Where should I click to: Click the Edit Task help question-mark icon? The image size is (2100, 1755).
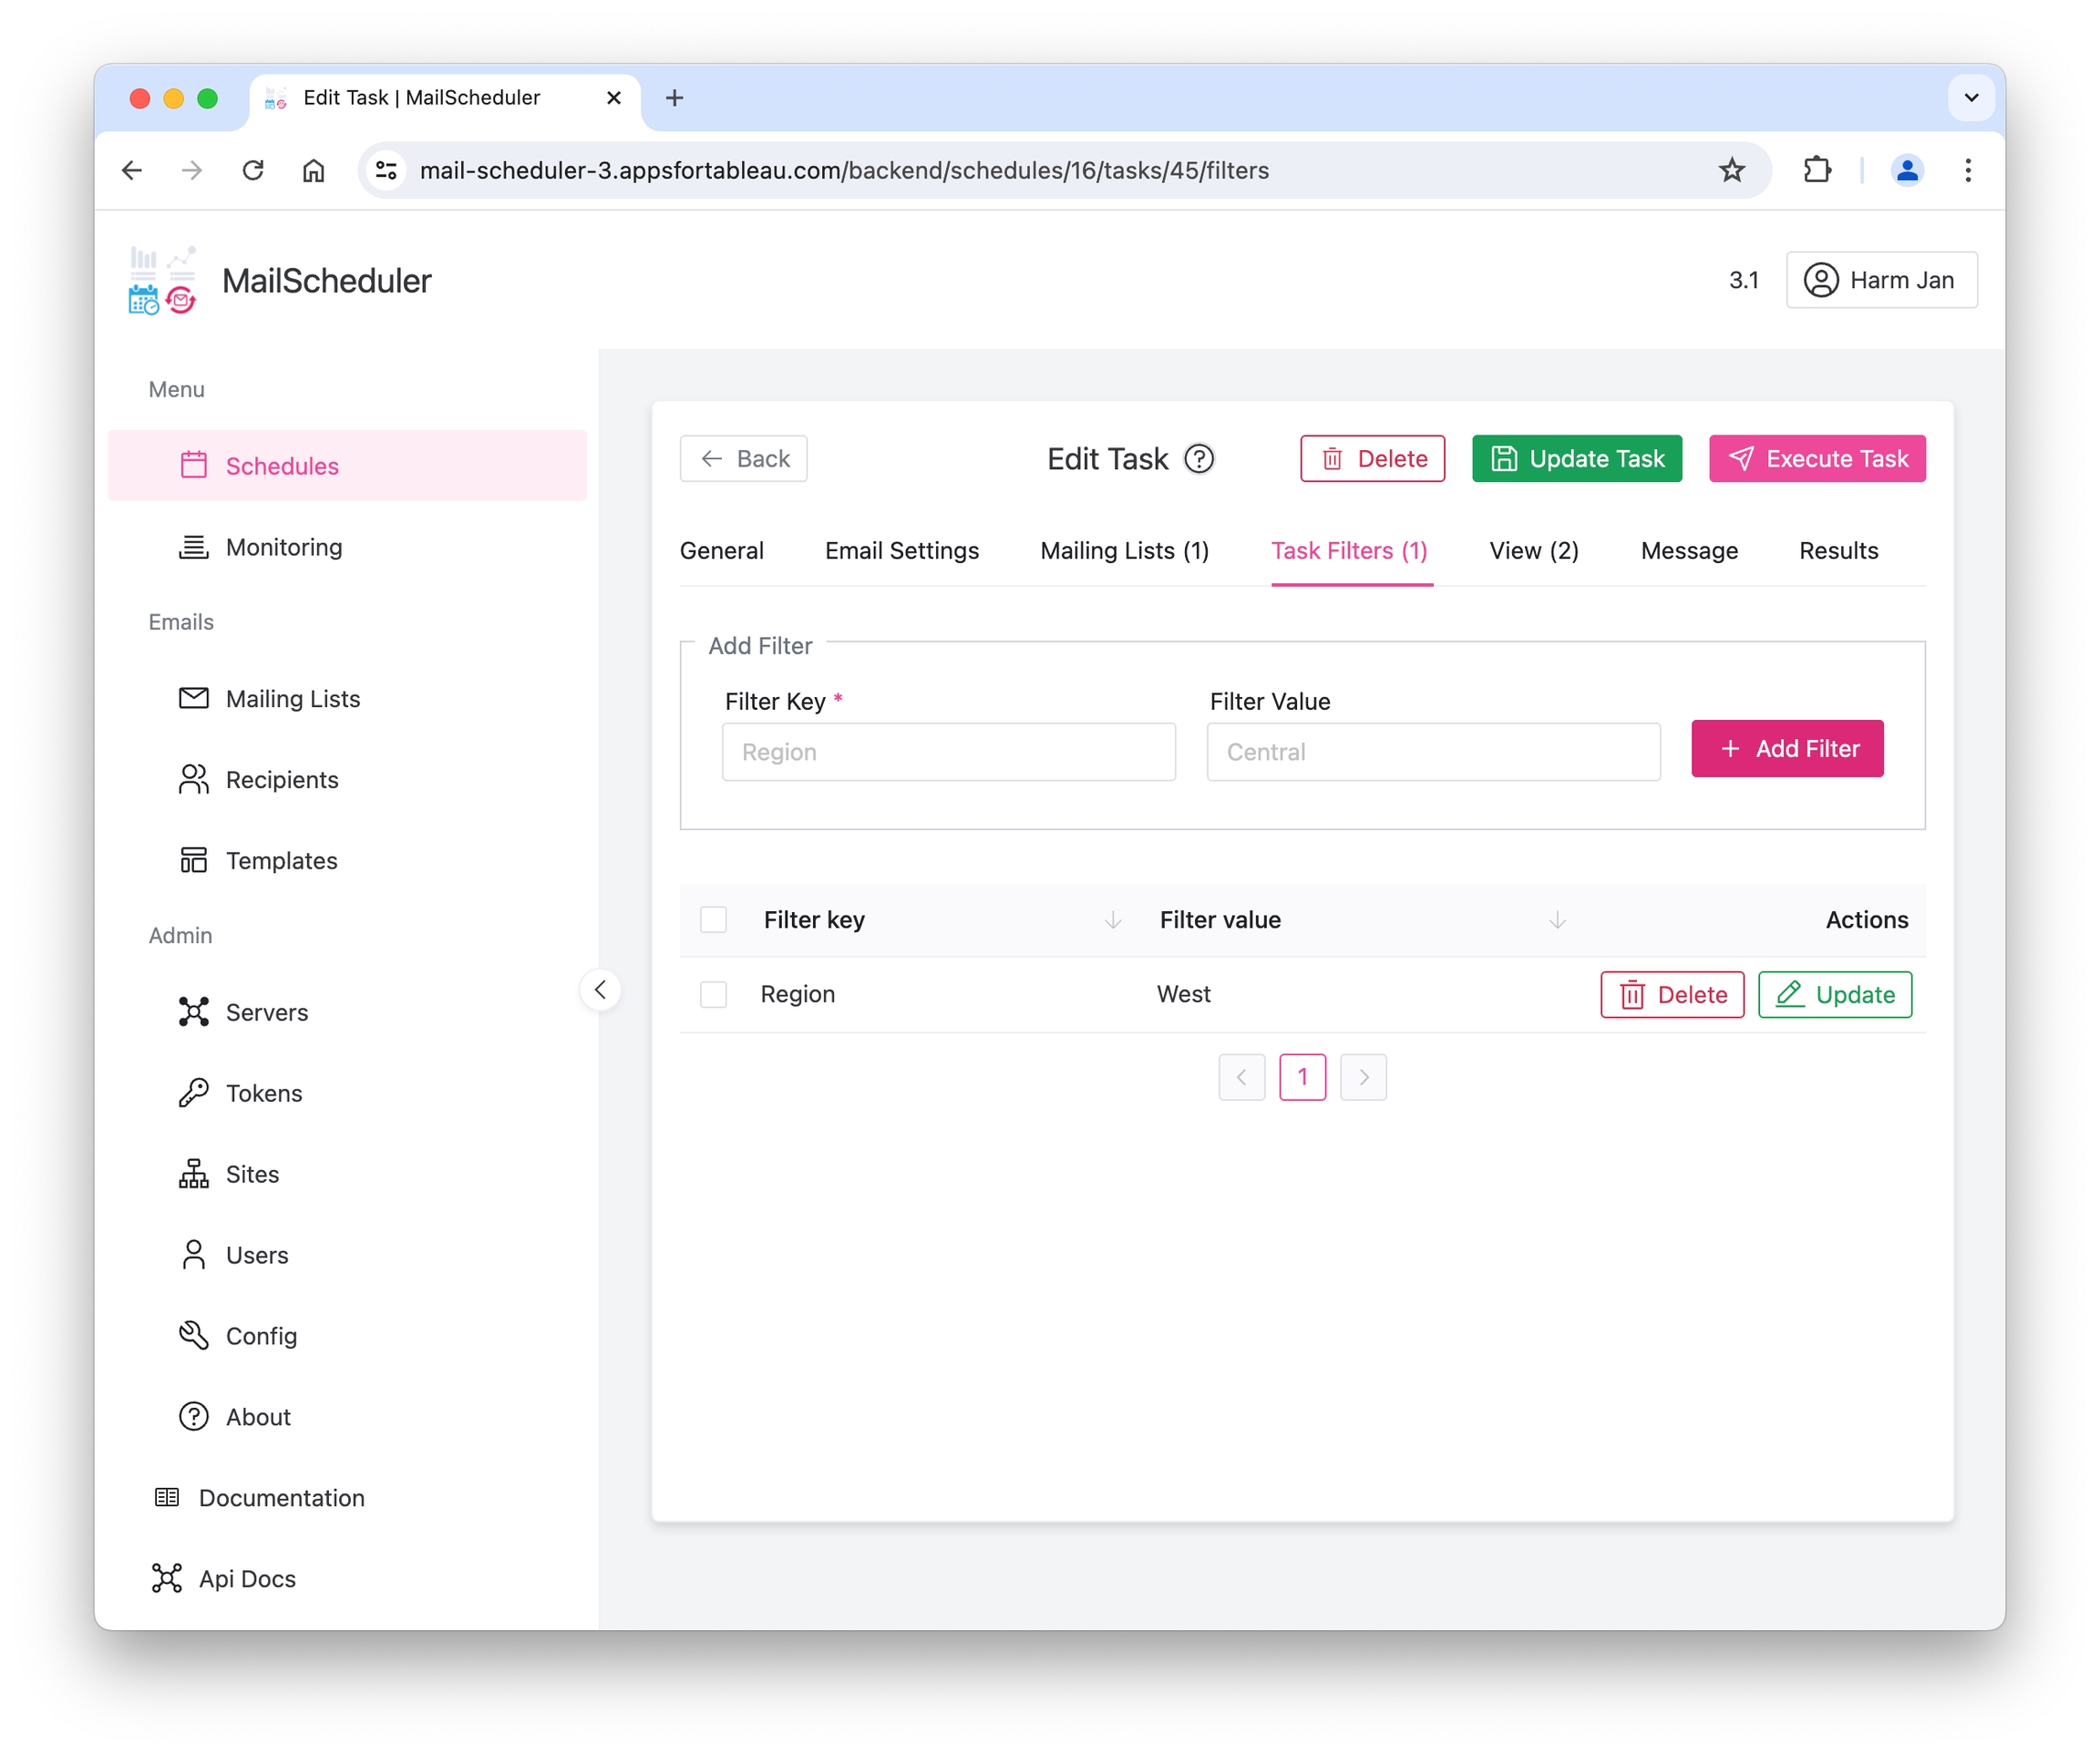[x=1198, y=459]
